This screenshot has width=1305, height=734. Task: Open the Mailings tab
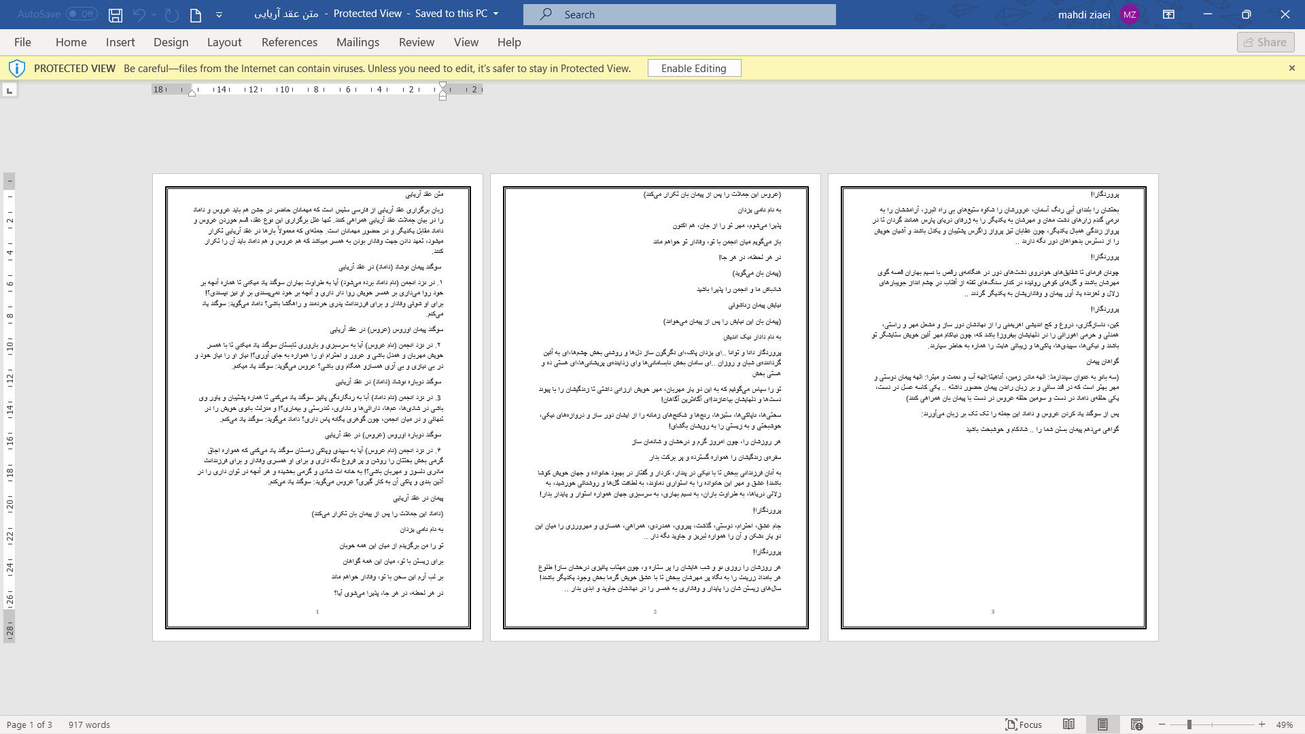358,42
